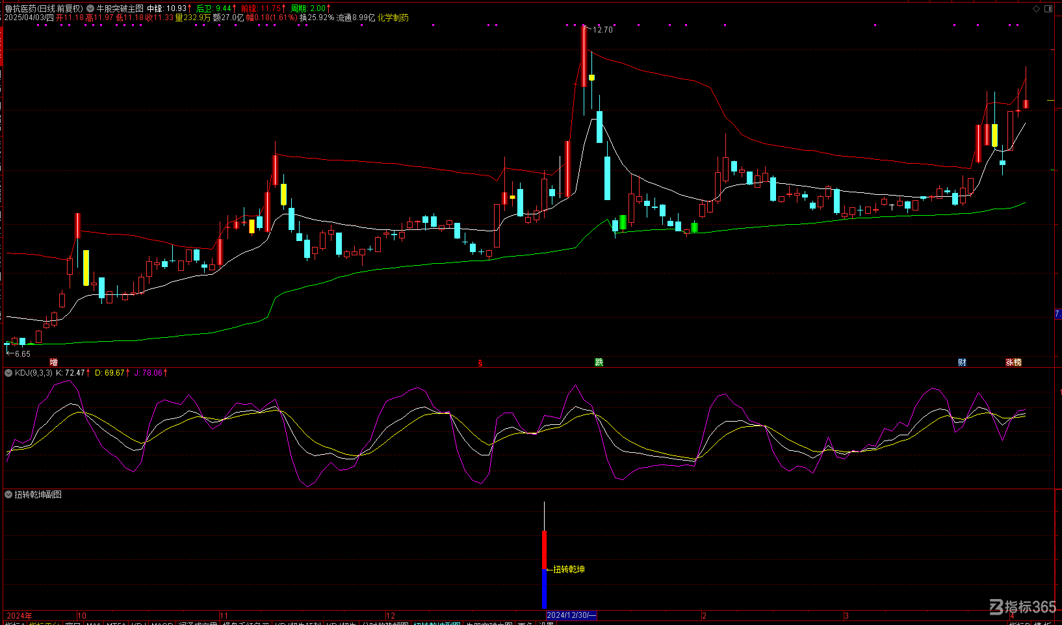This screenshot has width=1062, height=625.
Task: Click the red part of the signal bar
Action: tap(545, 550)
